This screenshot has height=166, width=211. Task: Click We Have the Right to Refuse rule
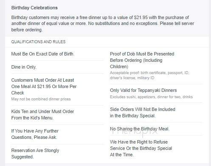point(141,148)
